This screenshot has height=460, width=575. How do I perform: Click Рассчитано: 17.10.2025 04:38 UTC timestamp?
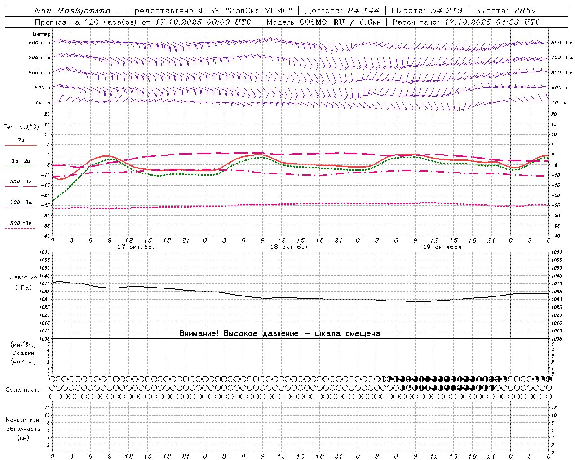(466, 22)
